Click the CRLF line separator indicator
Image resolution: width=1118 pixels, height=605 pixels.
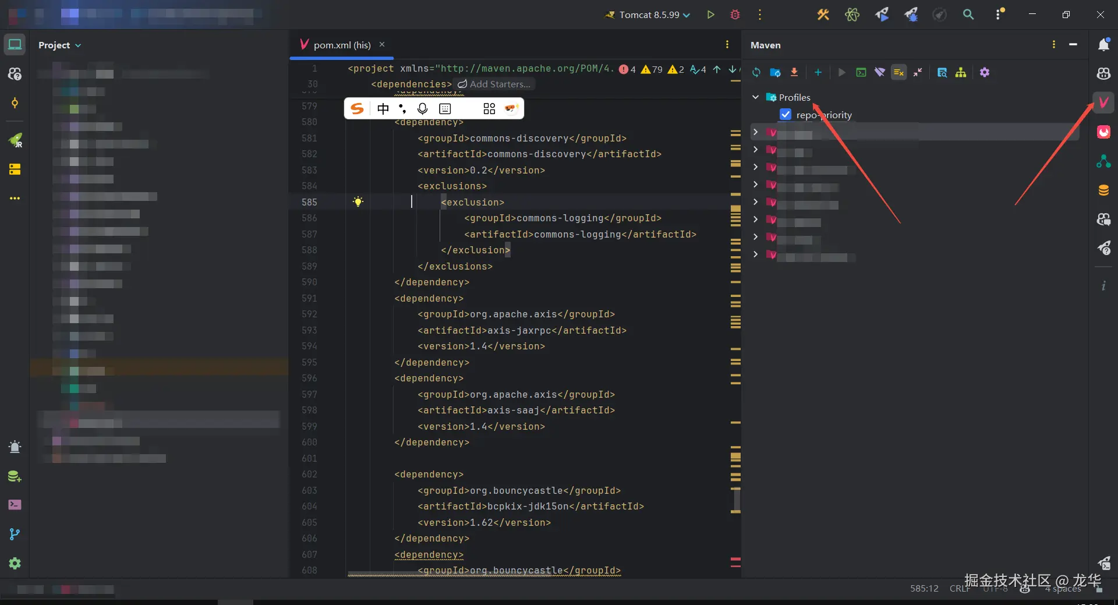coord(959,589)
